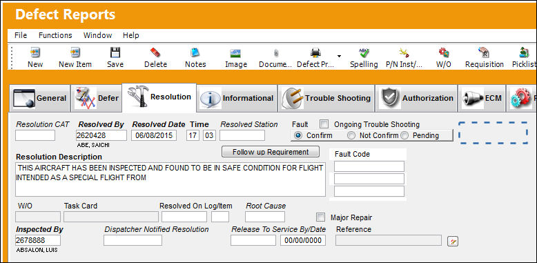Switch to the General tab
Image resolution: width=537 pixels, height=263 pixels.
pyautogui.click(x=40, y=98)
